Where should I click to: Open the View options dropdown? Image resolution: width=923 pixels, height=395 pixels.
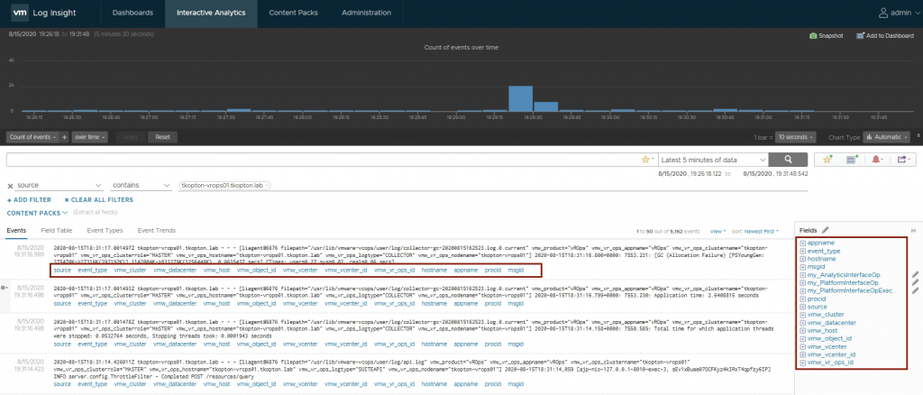(x=717, y=232)
